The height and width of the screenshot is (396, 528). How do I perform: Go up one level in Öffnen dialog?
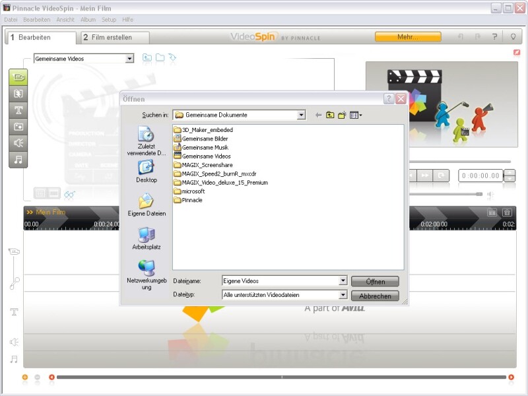tap(330, 115)
